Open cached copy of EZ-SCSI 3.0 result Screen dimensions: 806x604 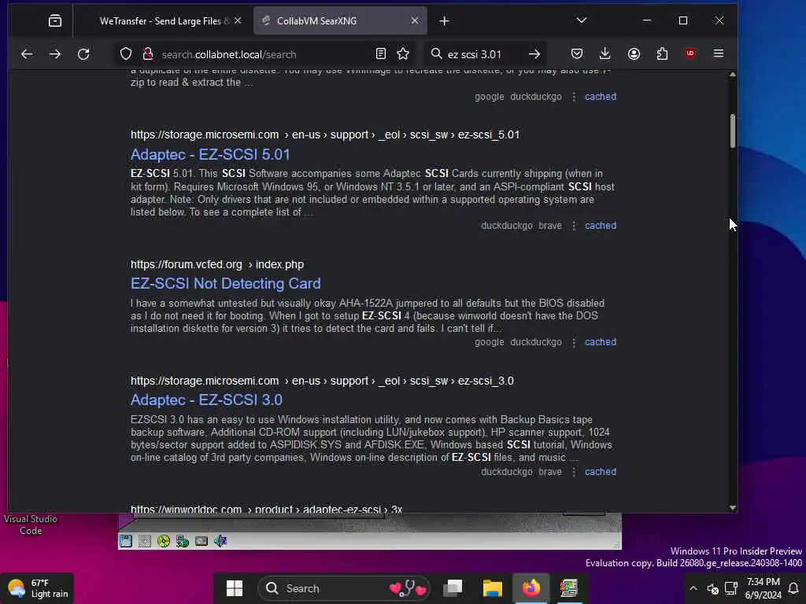pos(601,472)
